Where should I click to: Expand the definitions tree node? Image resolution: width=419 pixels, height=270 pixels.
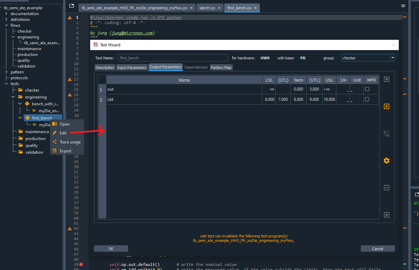[x=7, y=20]
